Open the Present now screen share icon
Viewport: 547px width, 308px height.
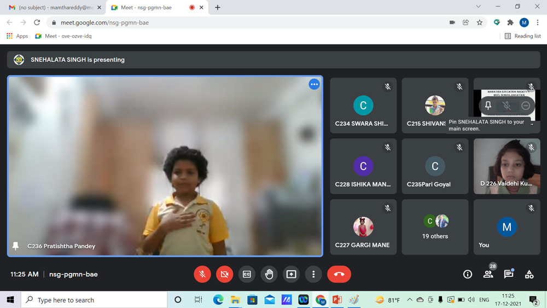[291, 274]
